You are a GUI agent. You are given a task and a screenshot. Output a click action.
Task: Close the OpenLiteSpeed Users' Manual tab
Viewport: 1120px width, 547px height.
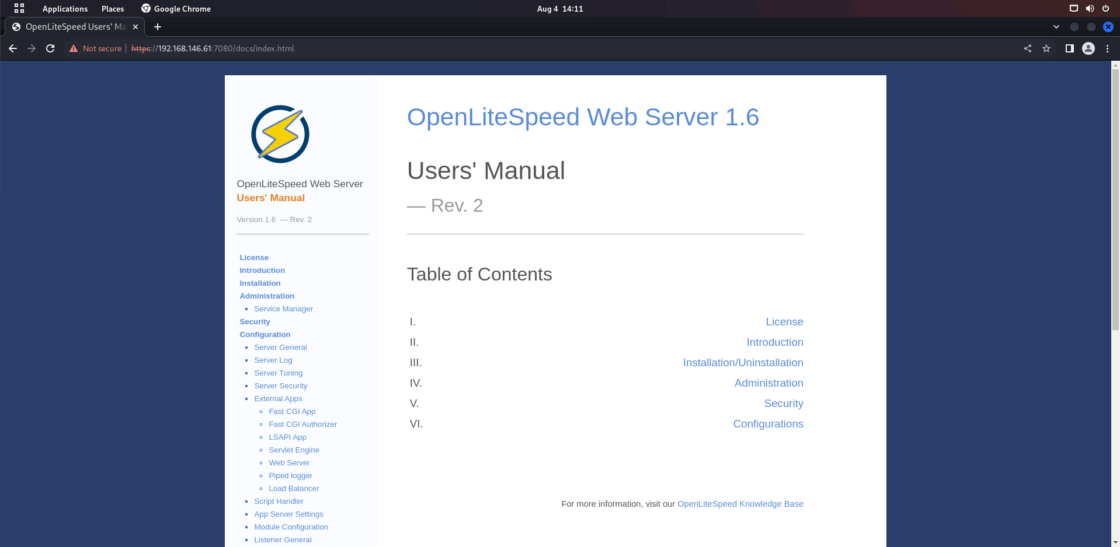(135, 27)
